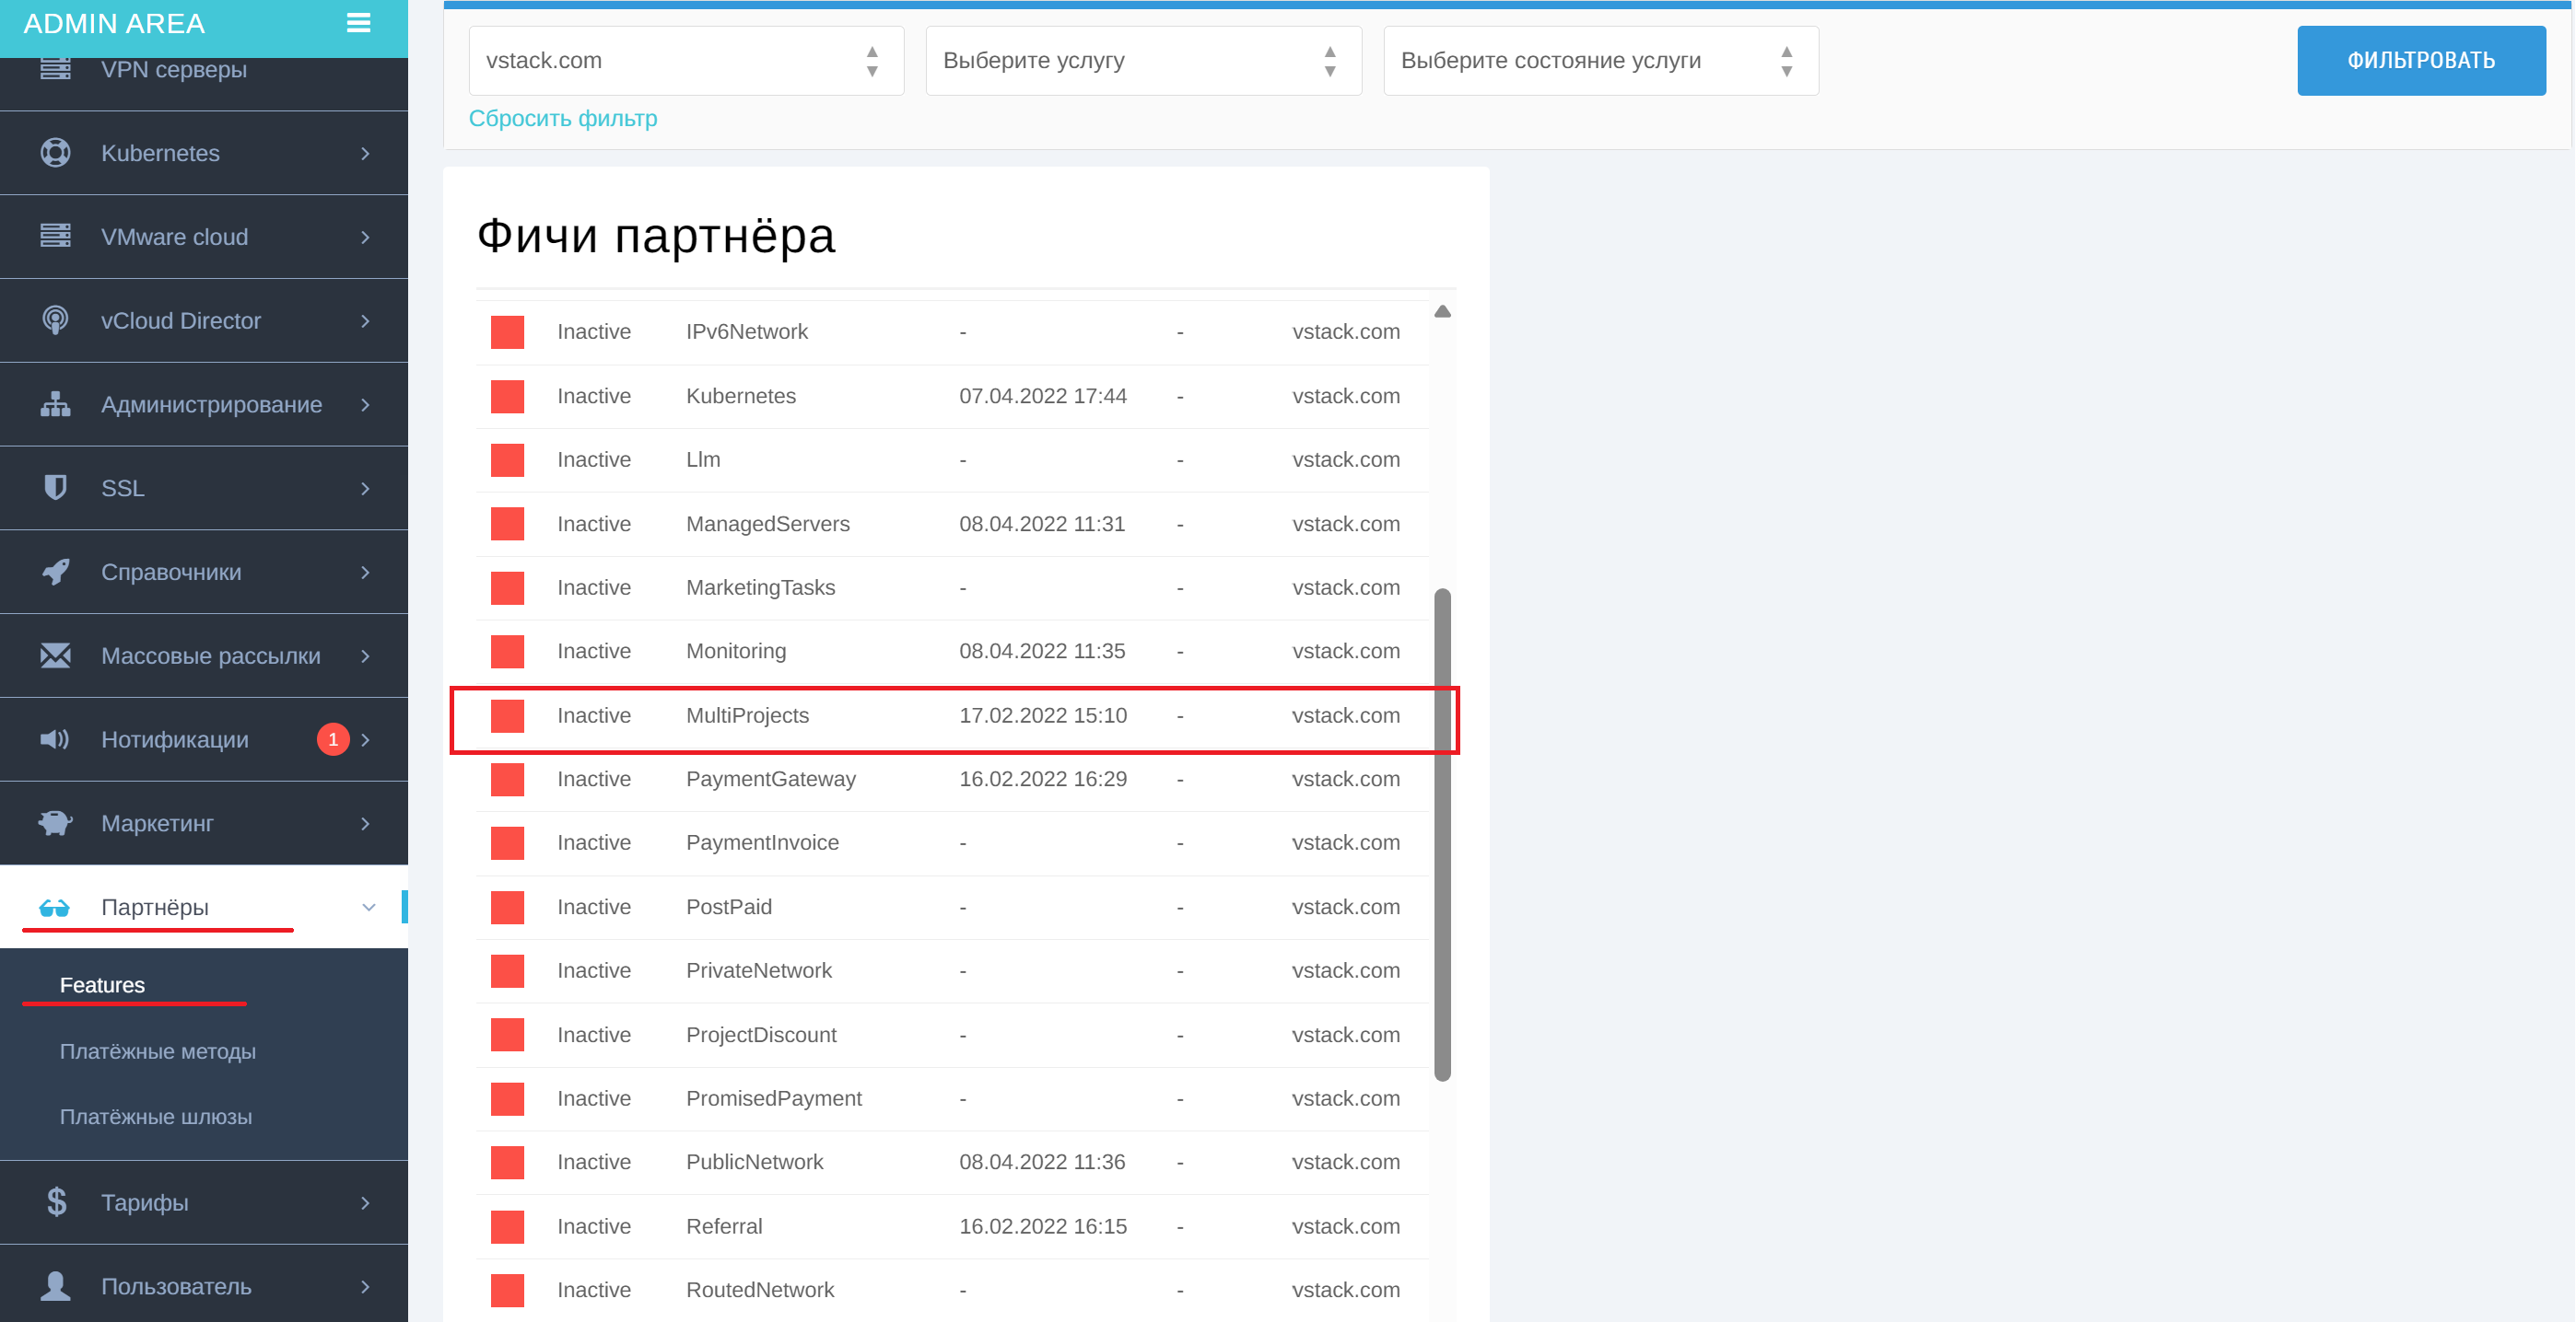
Task: Click the Нотификации speaker icon
Action: (x=55, y=739)
